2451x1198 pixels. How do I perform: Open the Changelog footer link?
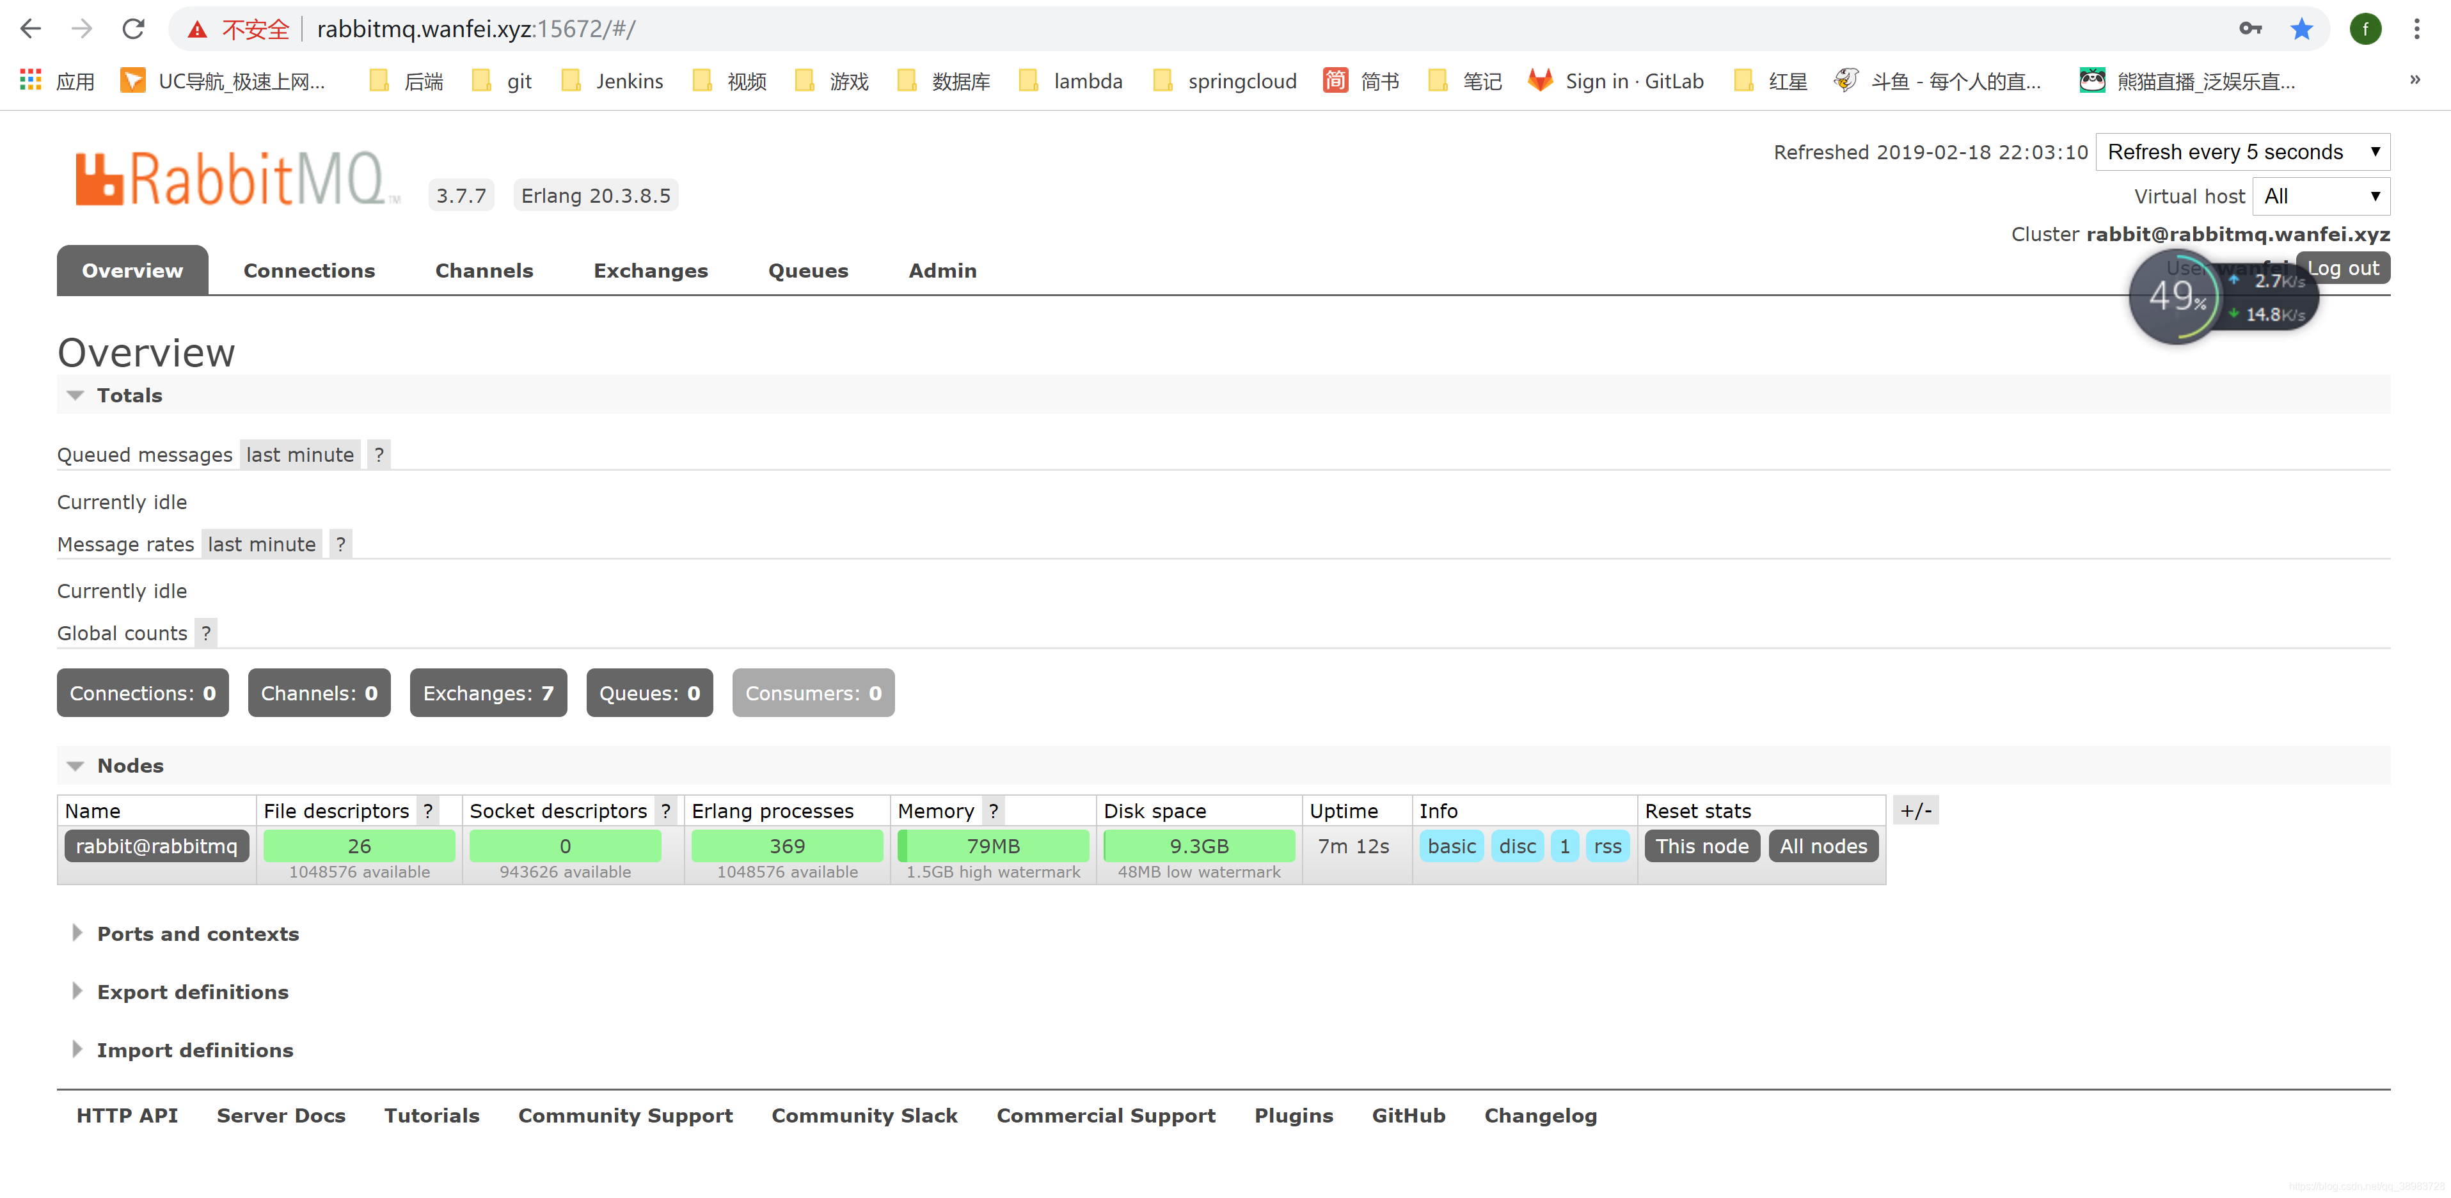(1541, 1115)
